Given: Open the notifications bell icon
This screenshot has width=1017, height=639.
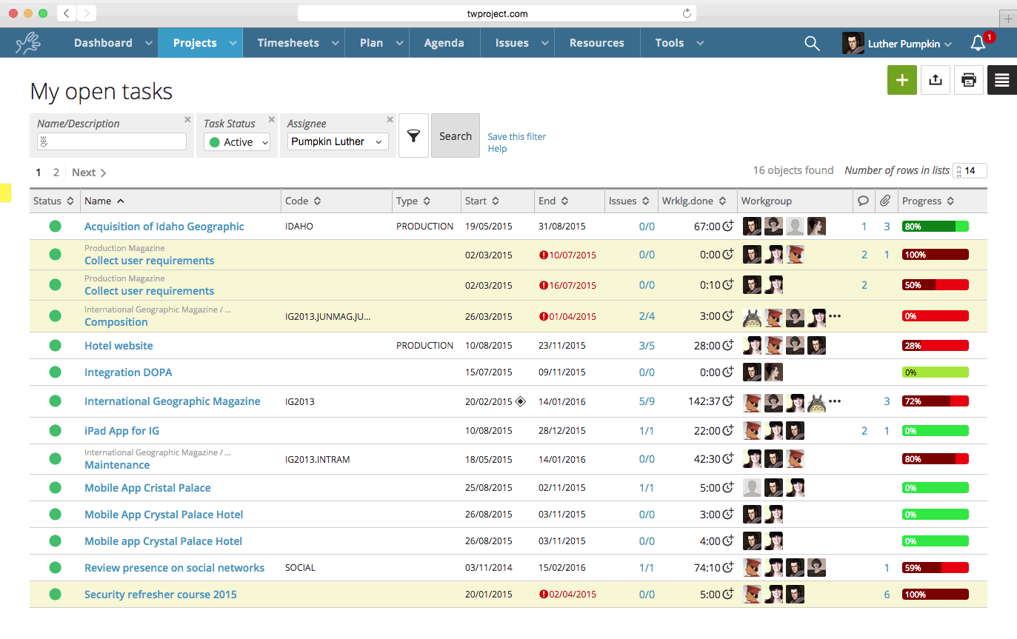Looking at the screenshot, I should click(x=978, y=43).
